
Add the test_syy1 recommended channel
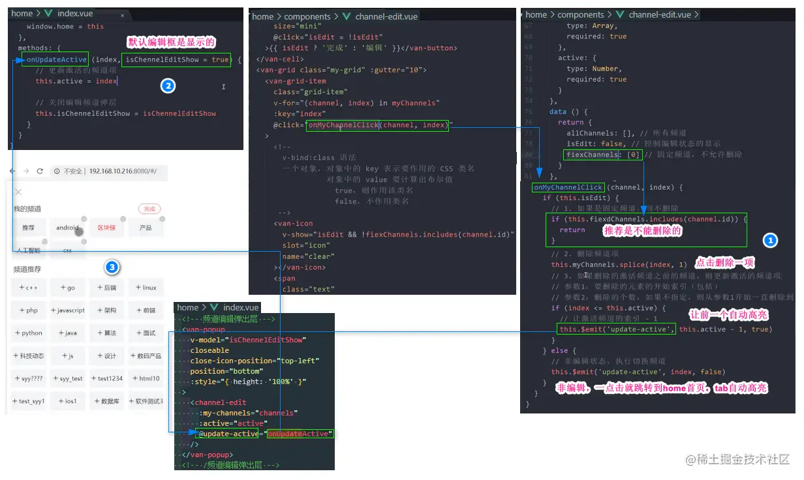pyautogui.click(x=28, y=401)
